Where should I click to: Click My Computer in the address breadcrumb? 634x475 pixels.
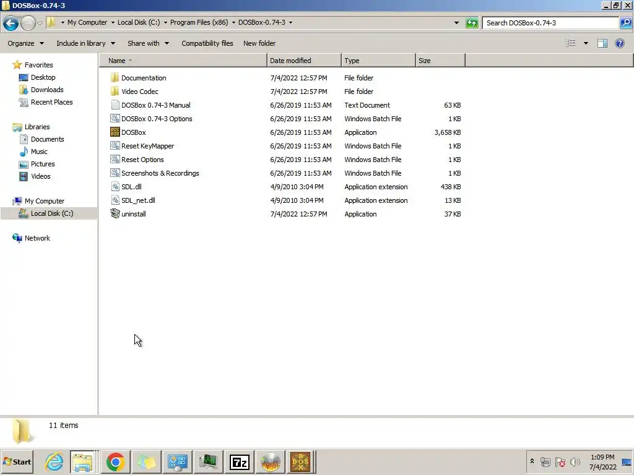pyautogui.click(x=87, y=23)
